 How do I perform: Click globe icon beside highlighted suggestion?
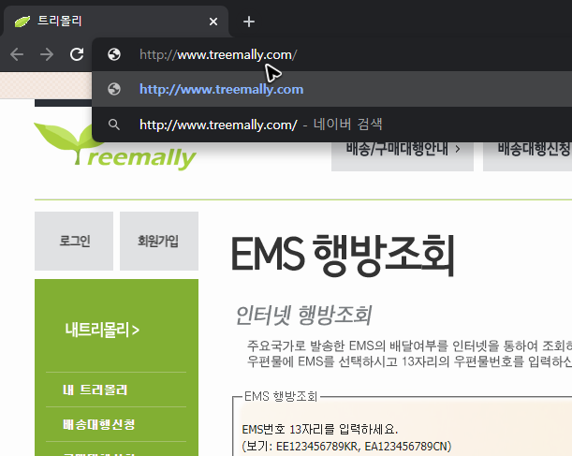[x=114, y=89]
